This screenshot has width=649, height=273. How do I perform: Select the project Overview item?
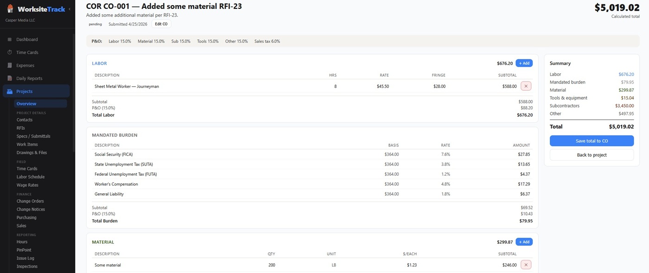pos(40,104)
